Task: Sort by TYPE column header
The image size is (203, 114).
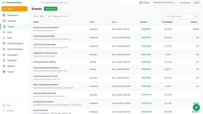Action: tap(93, 22)
